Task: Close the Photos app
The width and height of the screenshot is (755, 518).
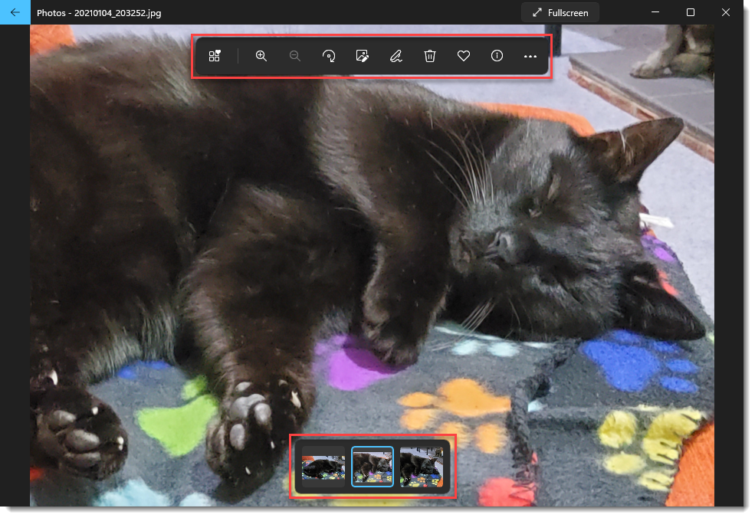Action: 725,12
